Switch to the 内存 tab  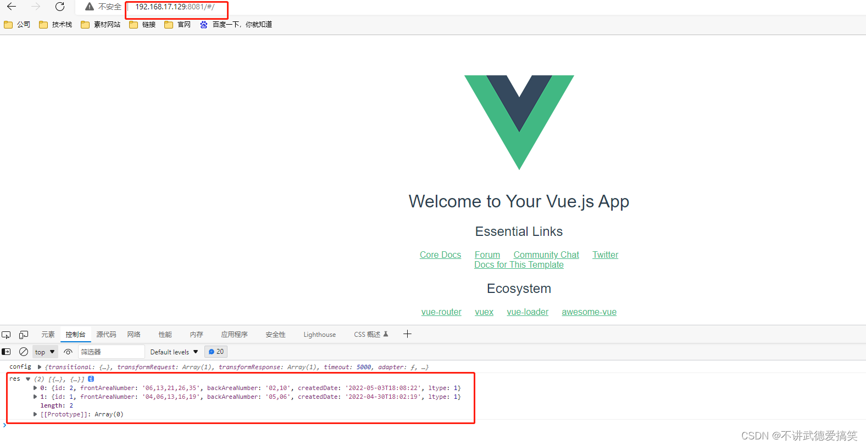196,335
